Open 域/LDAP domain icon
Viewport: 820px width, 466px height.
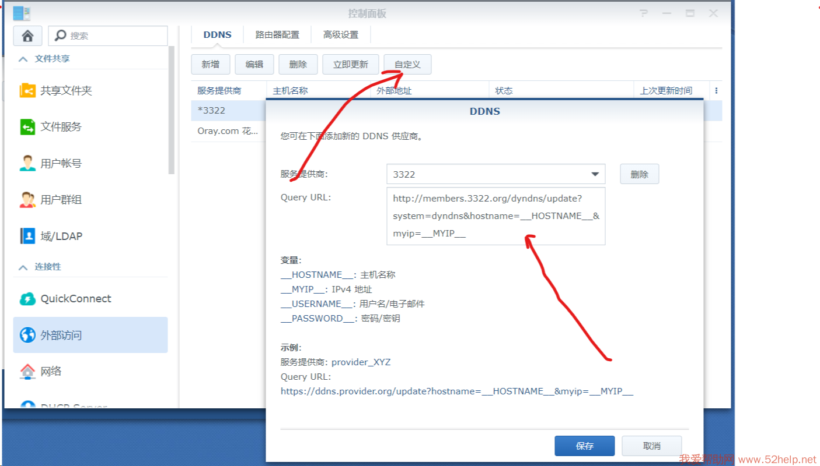click(x=27, y=236)
